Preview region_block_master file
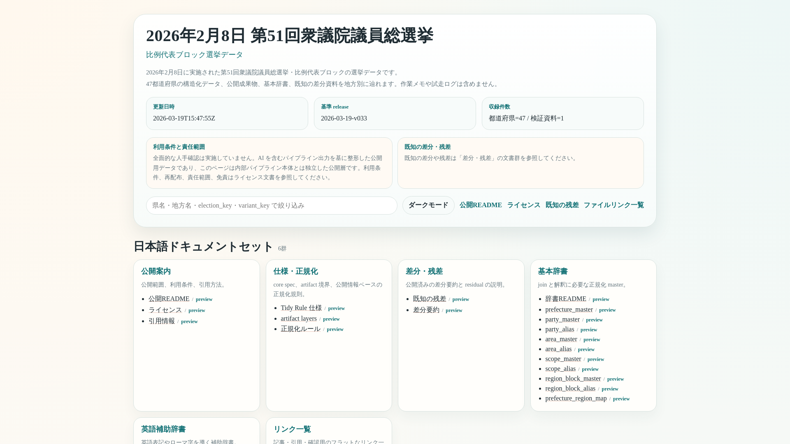This screenshot has width=790, height=444. 616,379
